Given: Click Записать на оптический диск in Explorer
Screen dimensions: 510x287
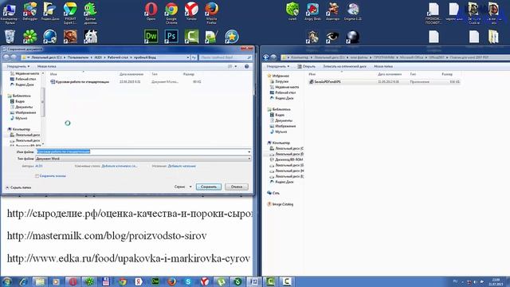Looking at the screenshot, I should click(344, 66).
